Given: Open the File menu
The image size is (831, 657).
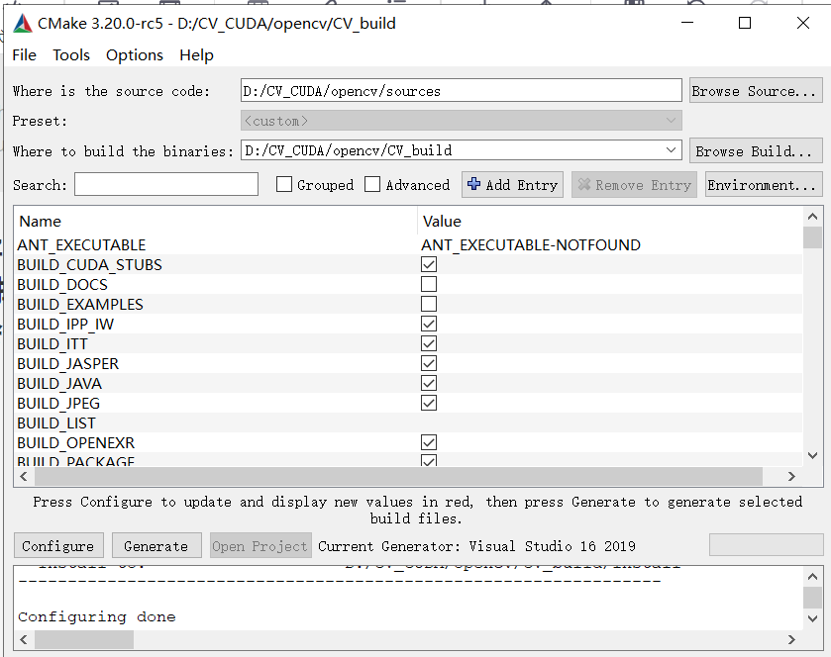Looking at the screenshot, I should tap(25, 55).
